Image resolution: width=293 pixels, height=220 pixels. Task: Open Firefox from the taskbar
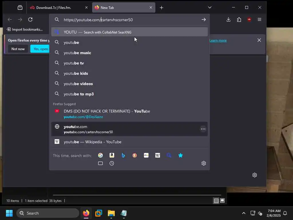86,213
